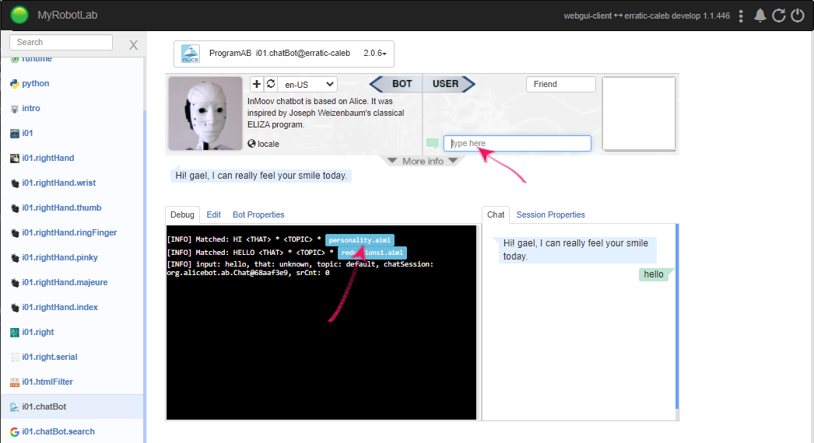Clear the search with X button
This screenshot has width=814, height=443.
[x=133, y=45]
